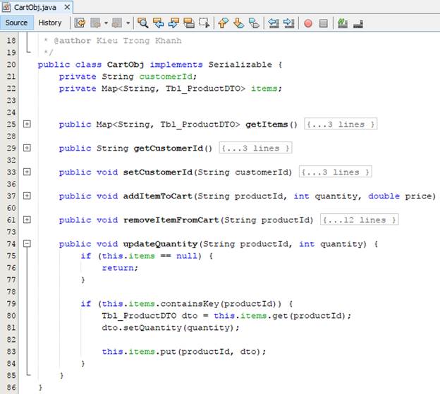This screenshot has width=440, height=394.
Task: Expand the removeItemFromCart code fold
Action: (x=27, y=220)
